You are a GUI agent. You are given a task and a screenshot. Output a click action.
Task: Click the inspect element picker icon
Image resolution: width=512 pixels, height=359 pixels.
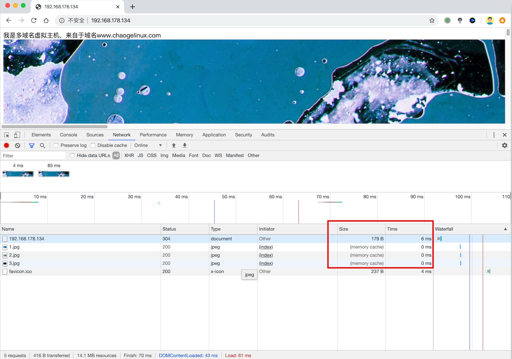(x=7, y=135)
